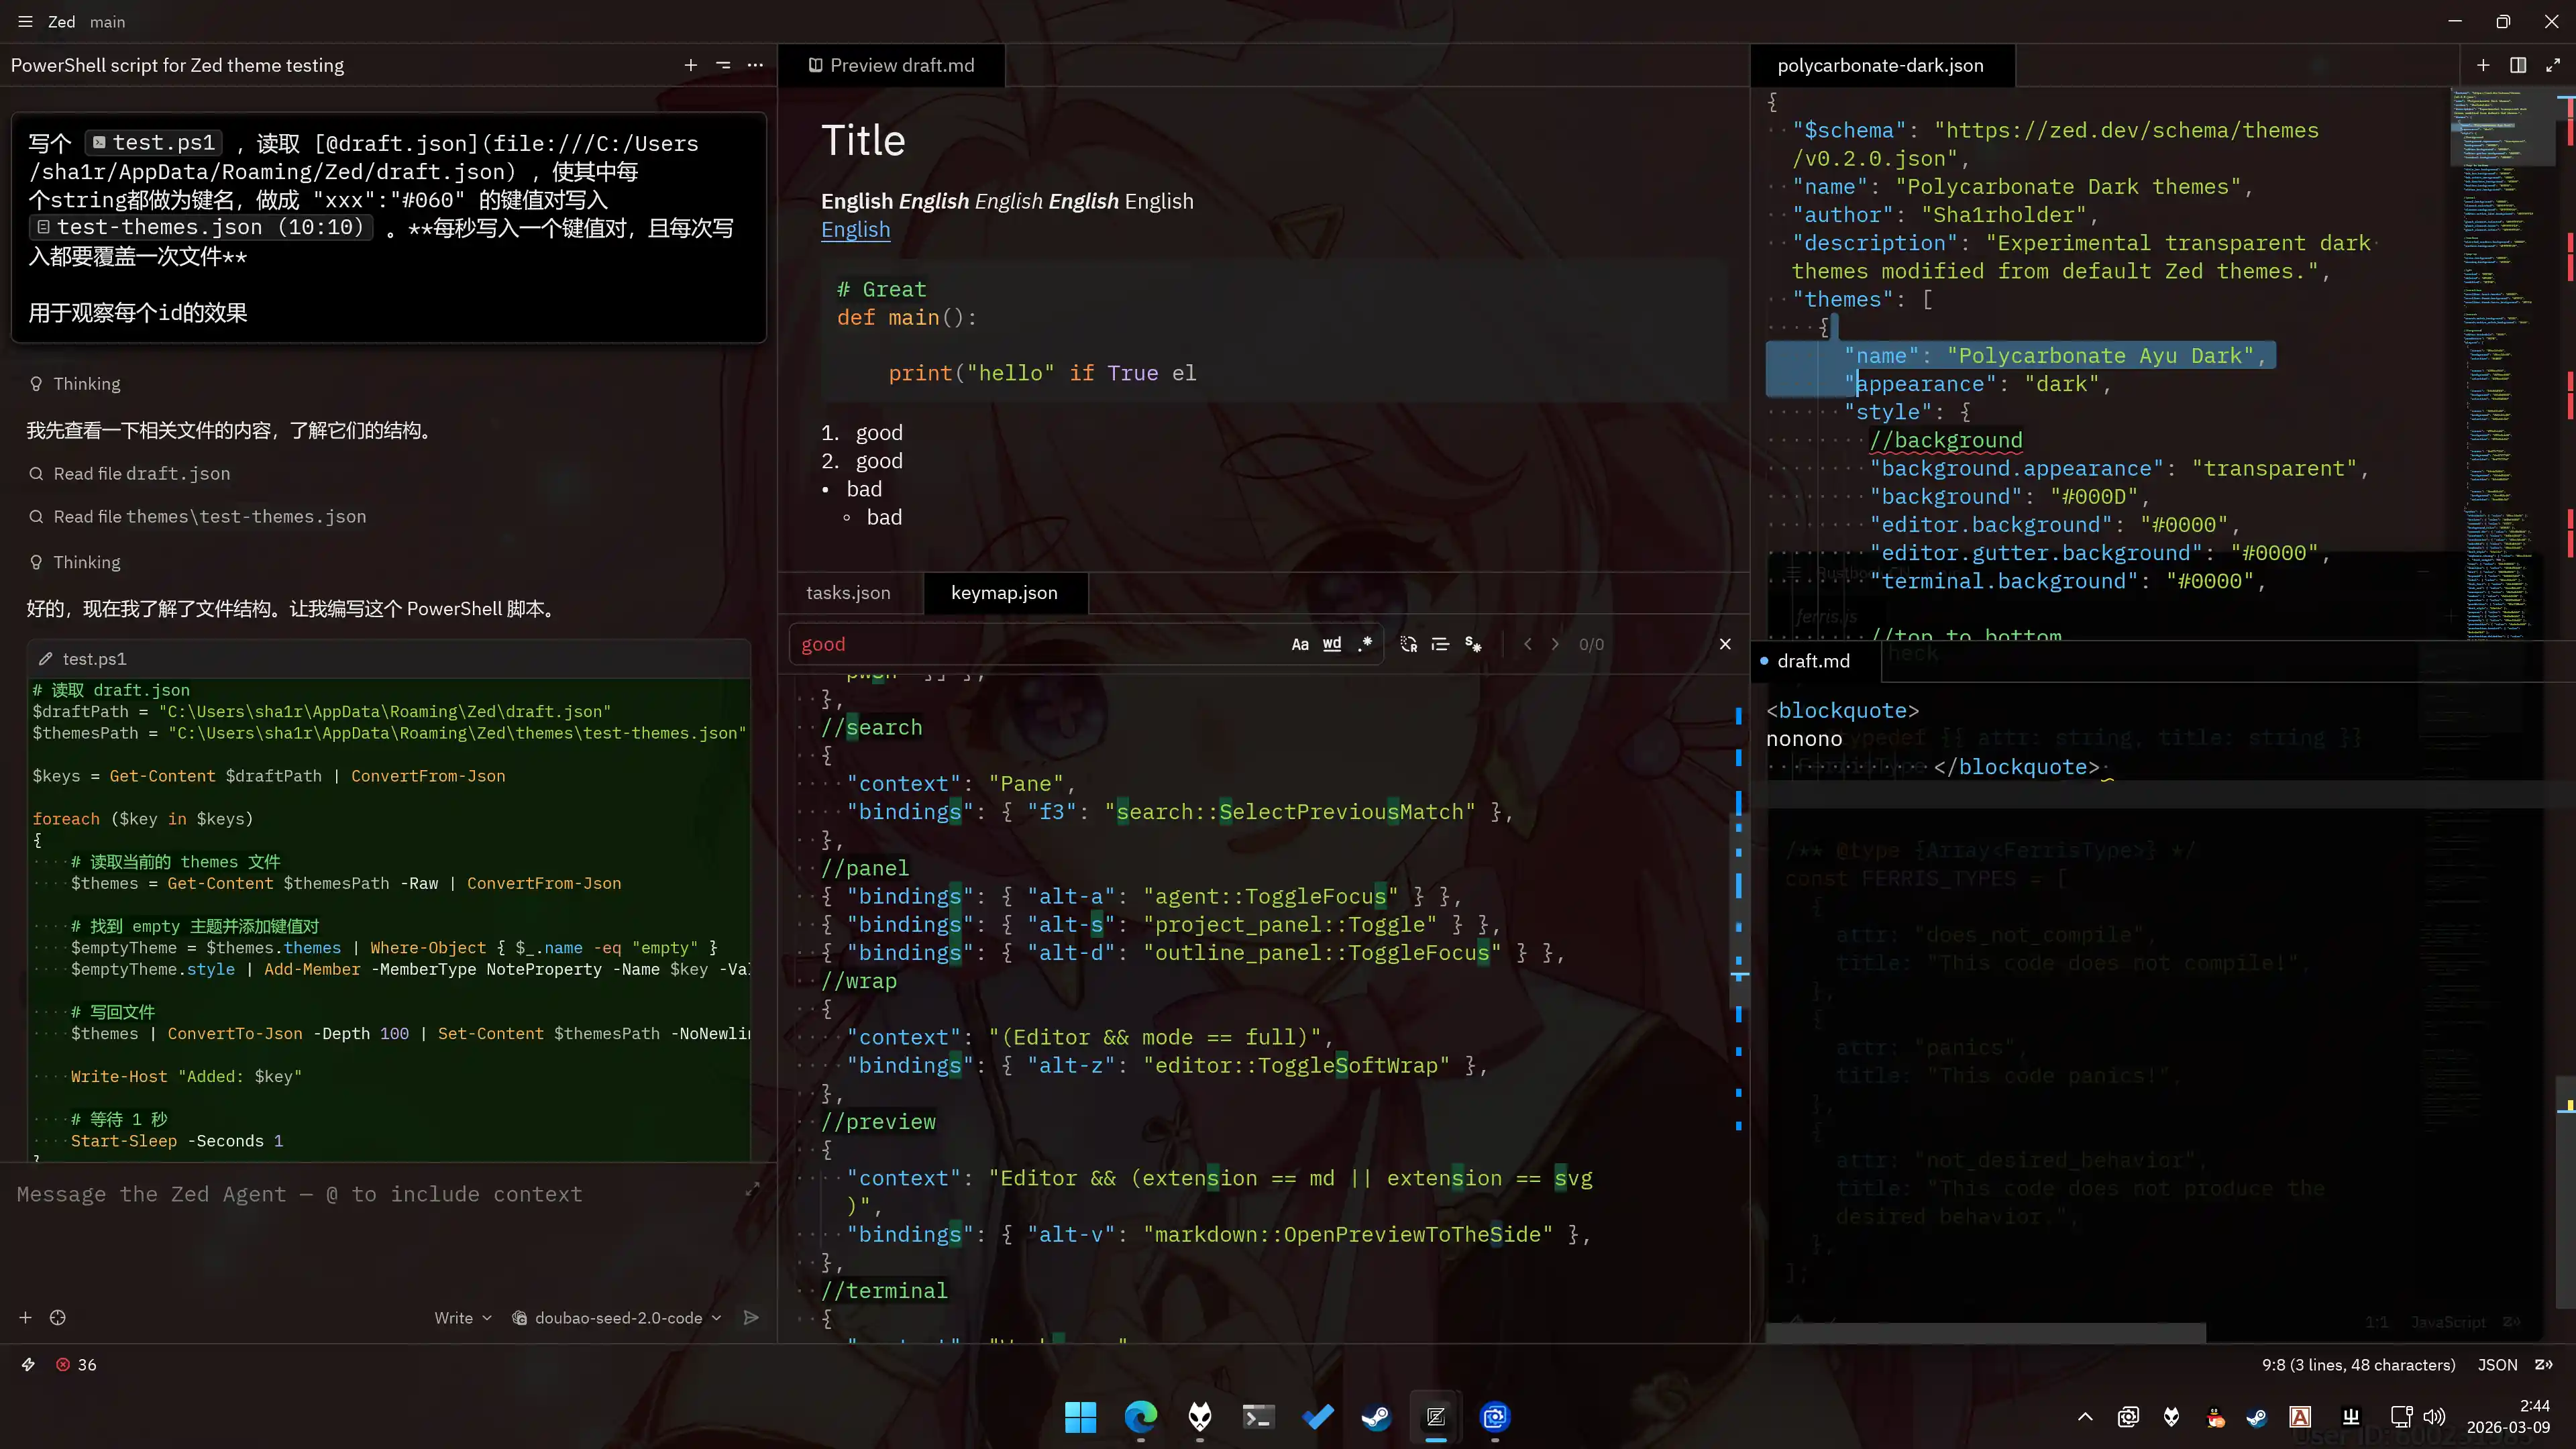Open the Write profile dropdown

(463, 1318)
